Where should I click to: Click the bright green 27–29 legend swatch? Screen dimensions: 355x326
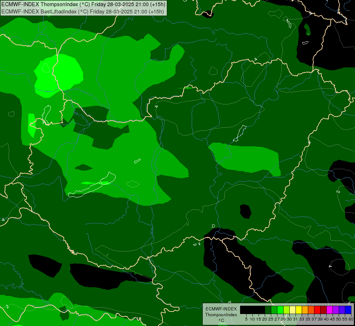pyautogui.click(x=280, y=310)
